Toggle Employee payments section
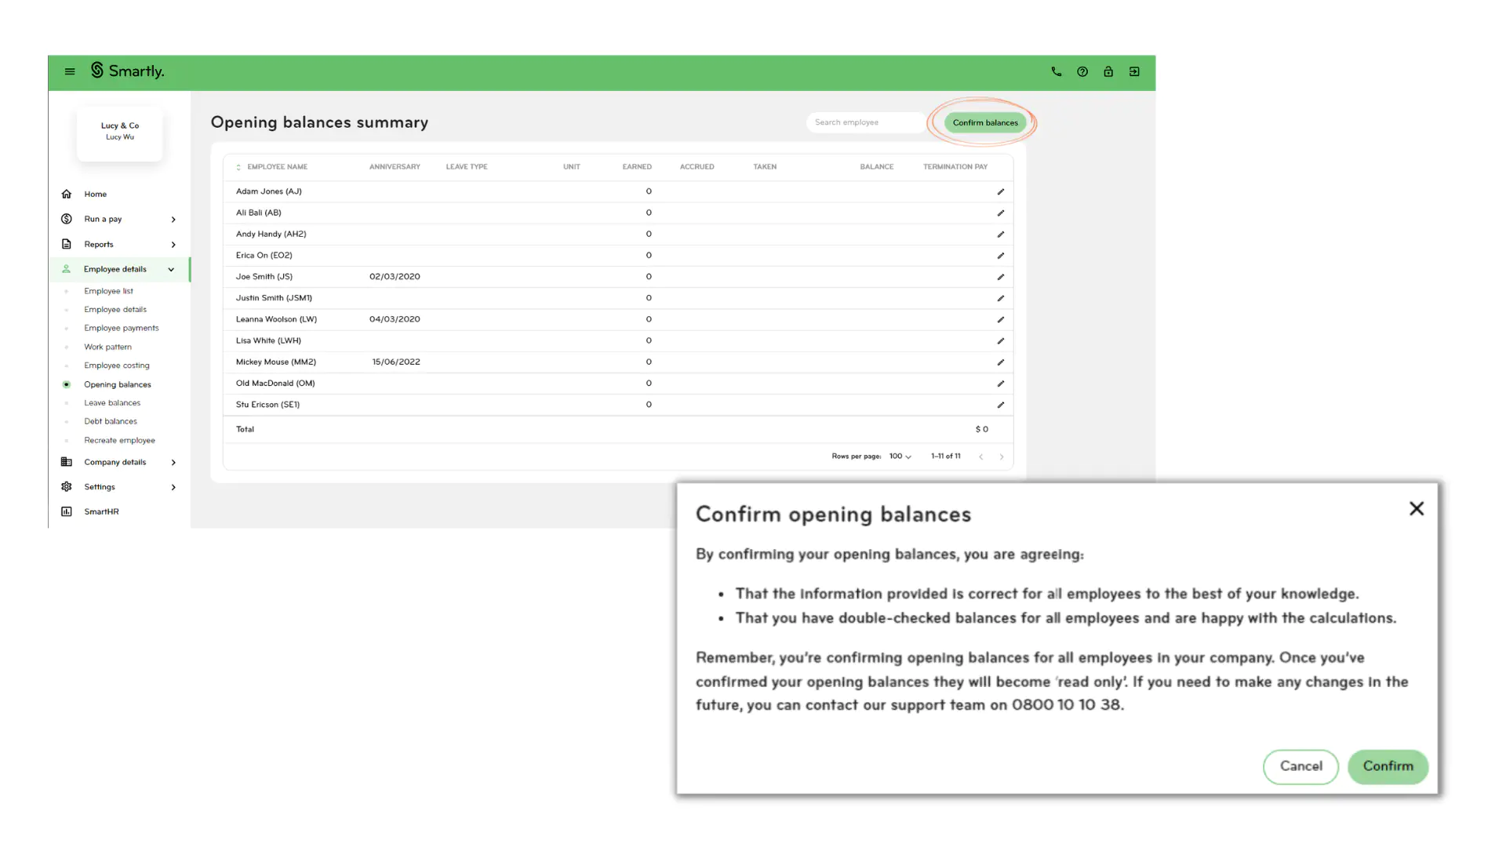Image resolution: width=1506 pixels, height=847 pixels. 121,327
